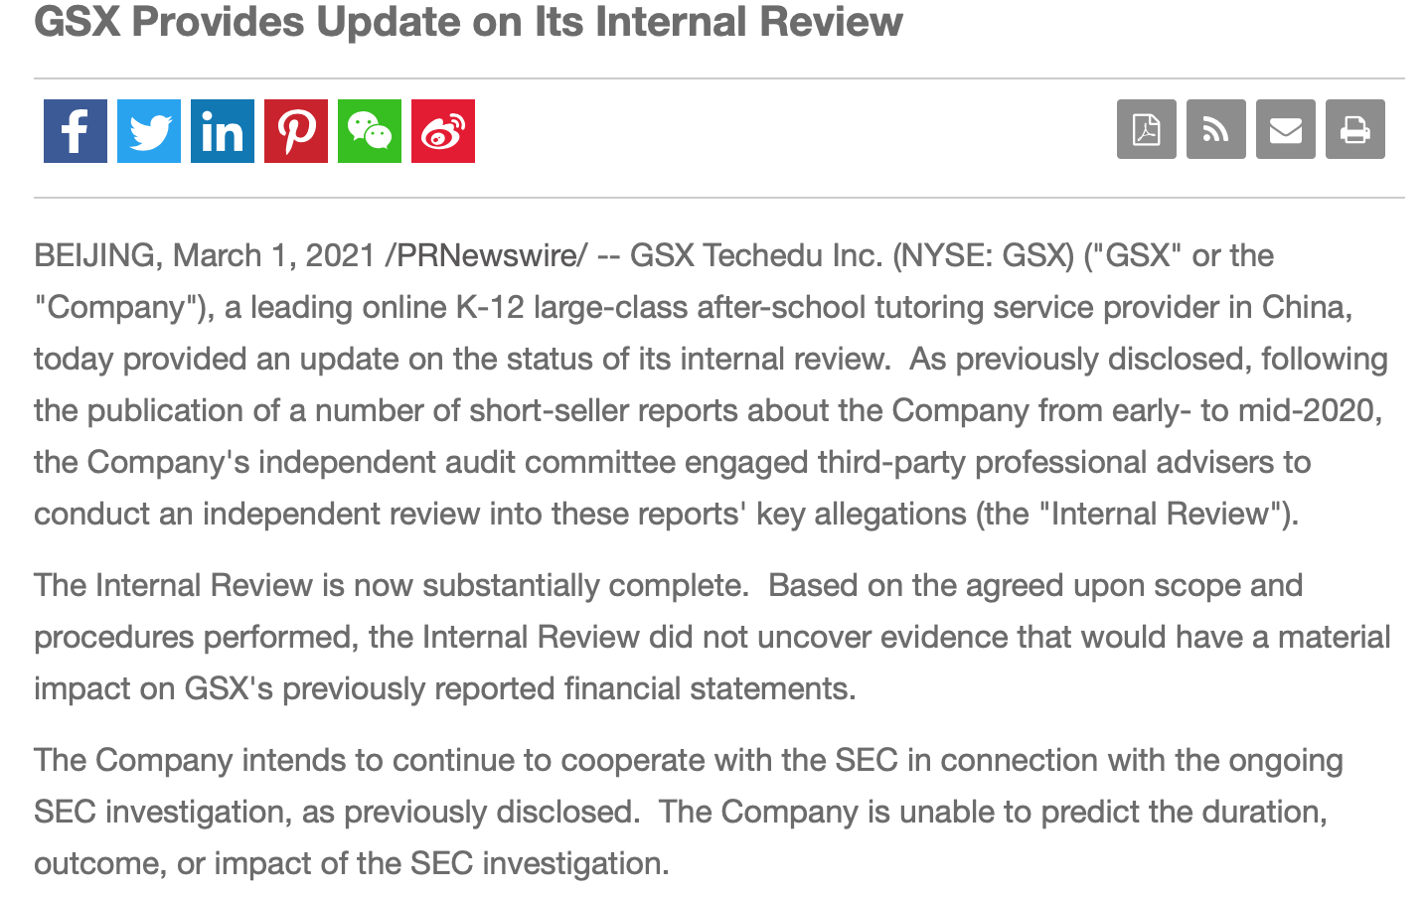The height and width of the screenshot is (898, 1427).
Task: Share the press release on Twitter
Action: coord(149,131)
